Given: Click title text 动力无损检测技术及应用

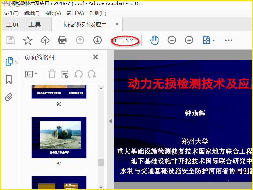Looking at the screenshot, I should coord(190,84).
